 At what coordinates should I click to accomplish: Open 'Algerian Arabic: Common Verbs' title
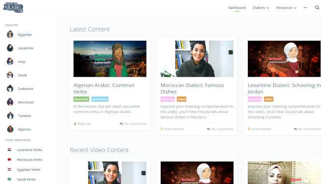point(104,88)
